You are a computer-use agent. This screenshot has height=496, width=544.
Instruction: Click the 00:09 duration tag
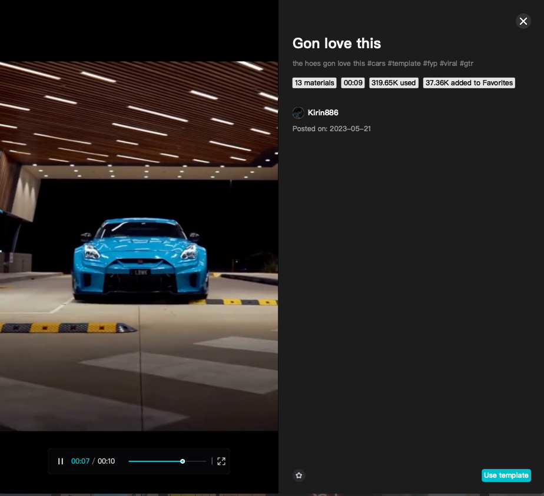pyautogui.click(x=353, y=83)
